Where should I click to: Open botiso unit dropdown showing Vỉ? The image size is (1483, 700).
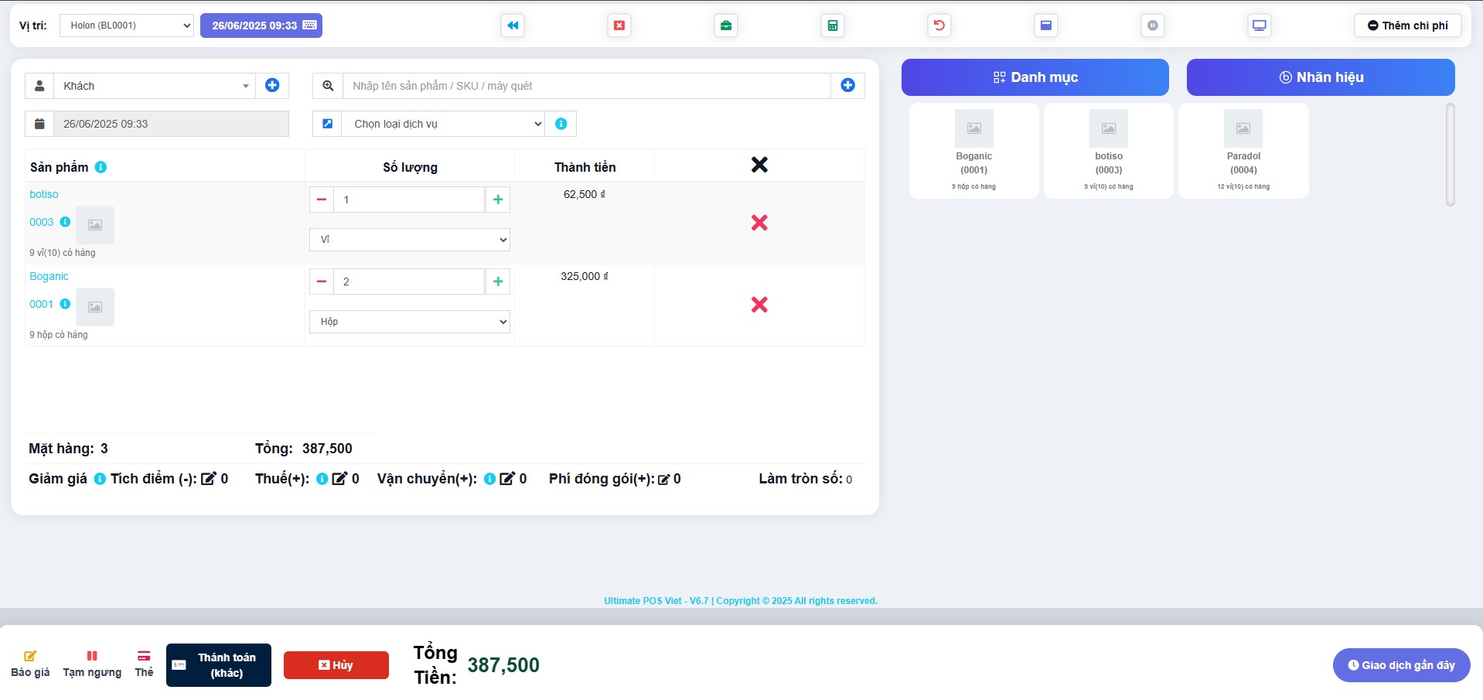[409, 240]
